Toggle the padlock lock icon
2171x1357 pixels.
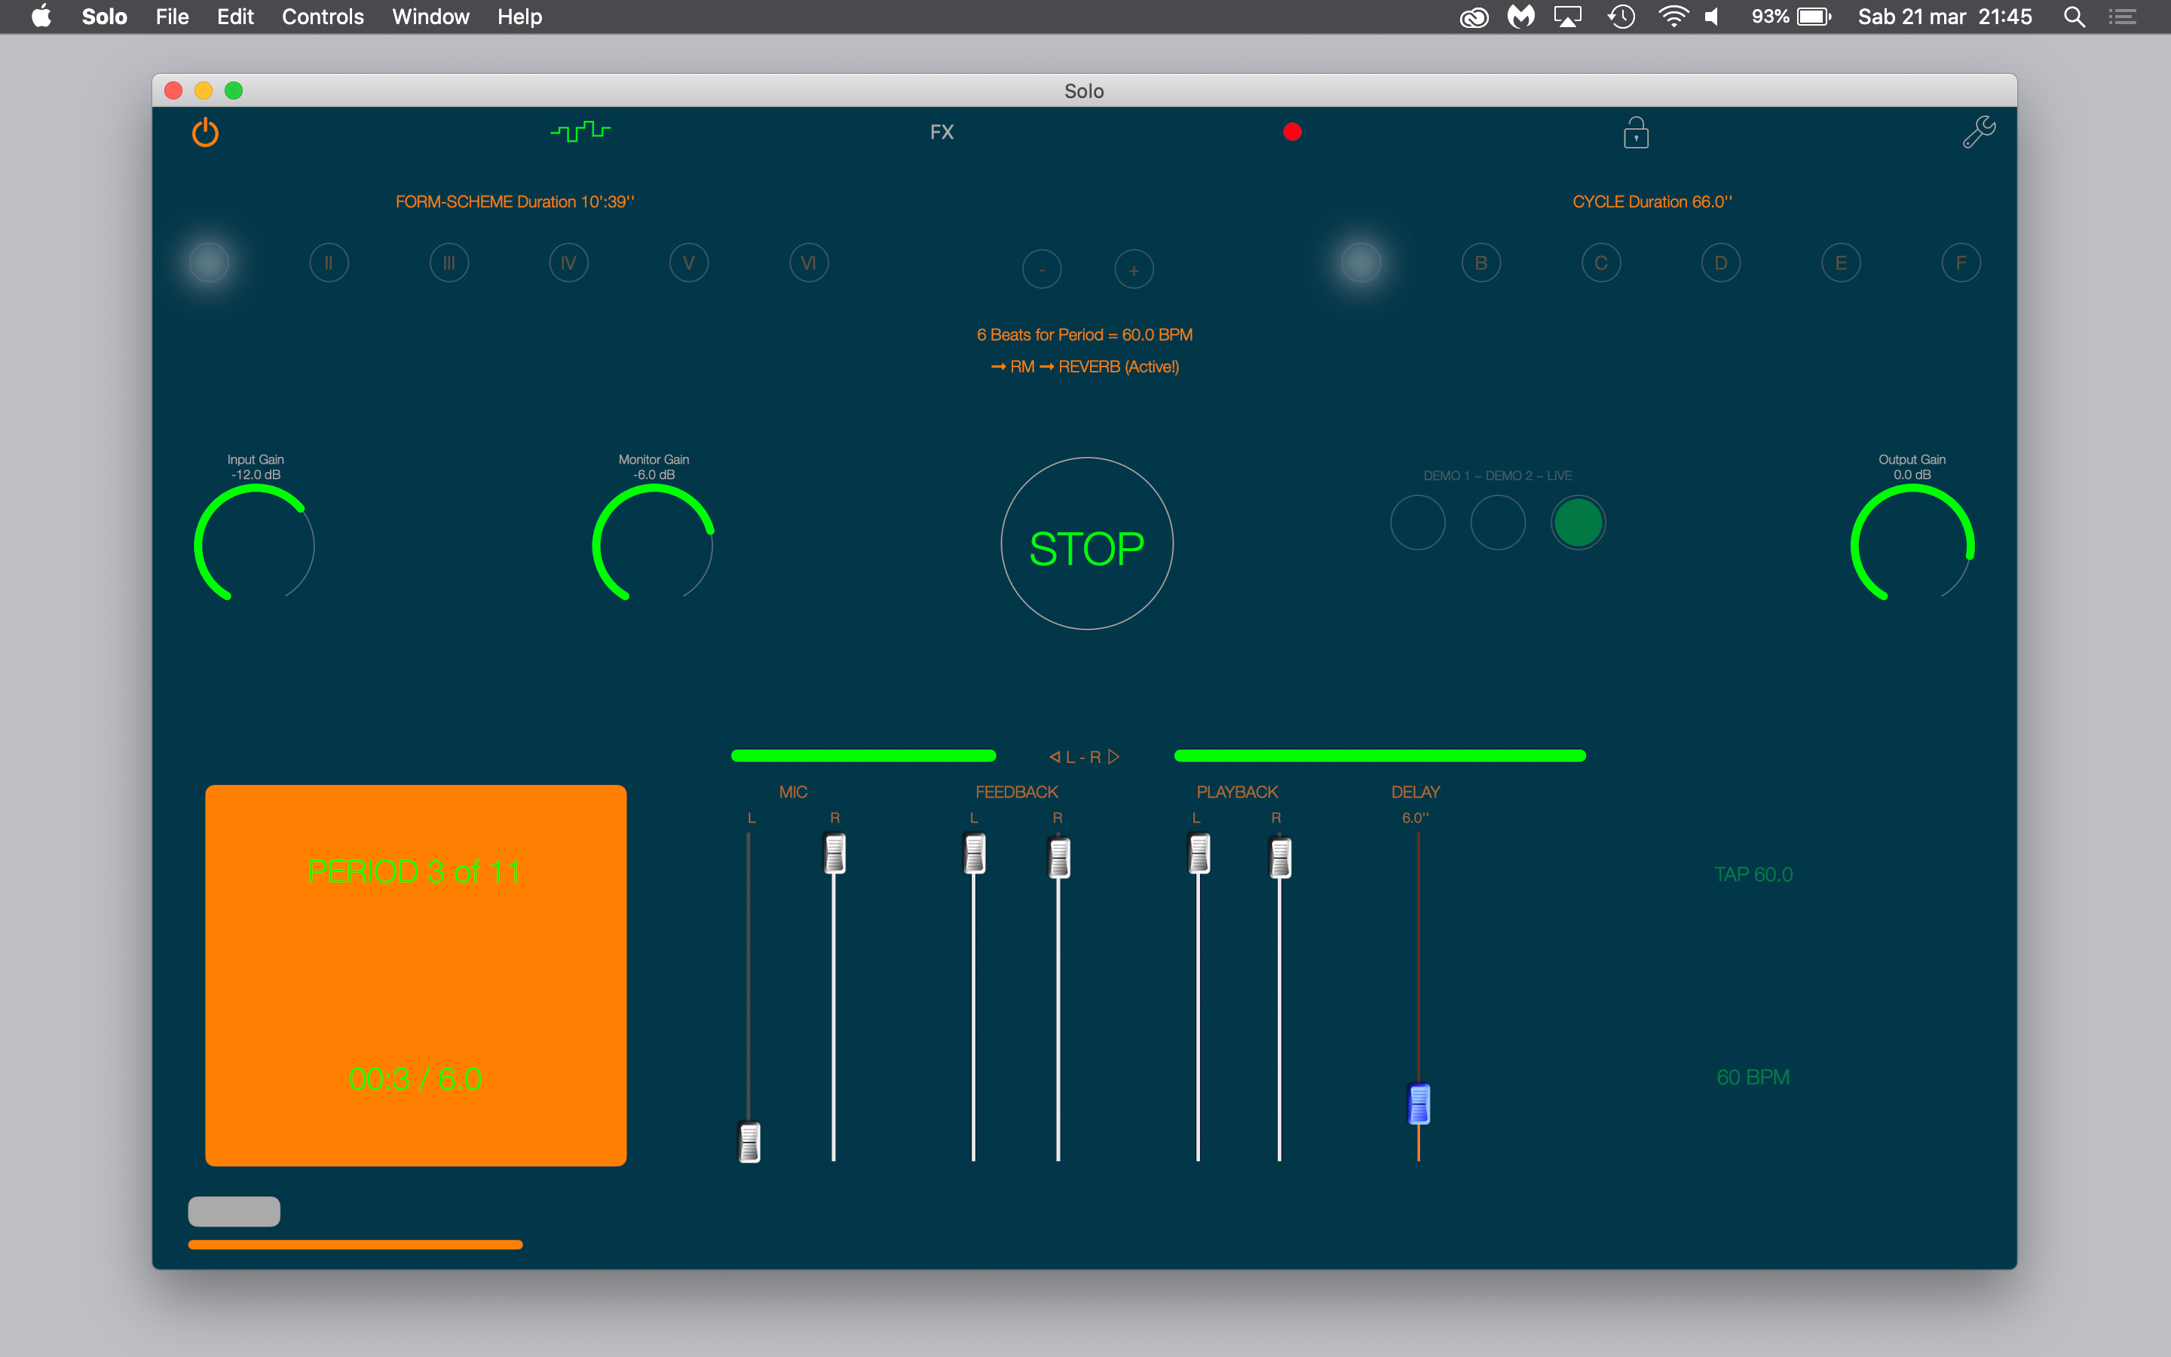[1636, 132]
